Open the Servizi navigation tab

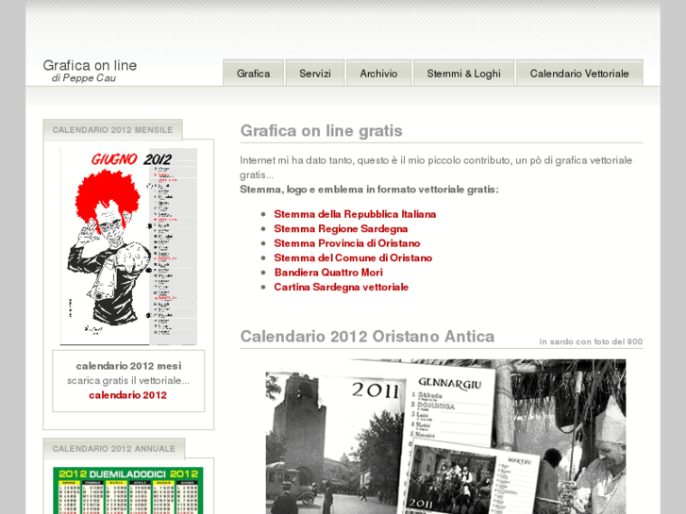click(315, 73)
